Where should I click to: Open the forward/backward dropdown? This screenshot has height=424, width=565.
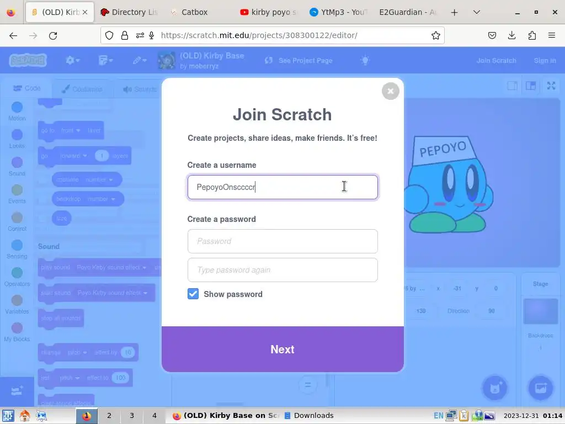click(x=73, y=156)
